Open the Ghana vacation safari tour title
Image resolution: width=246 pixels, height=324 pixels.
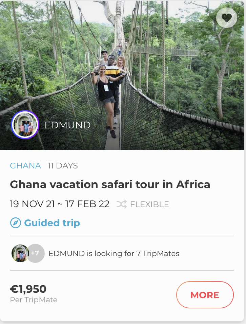tap(110, 184)
